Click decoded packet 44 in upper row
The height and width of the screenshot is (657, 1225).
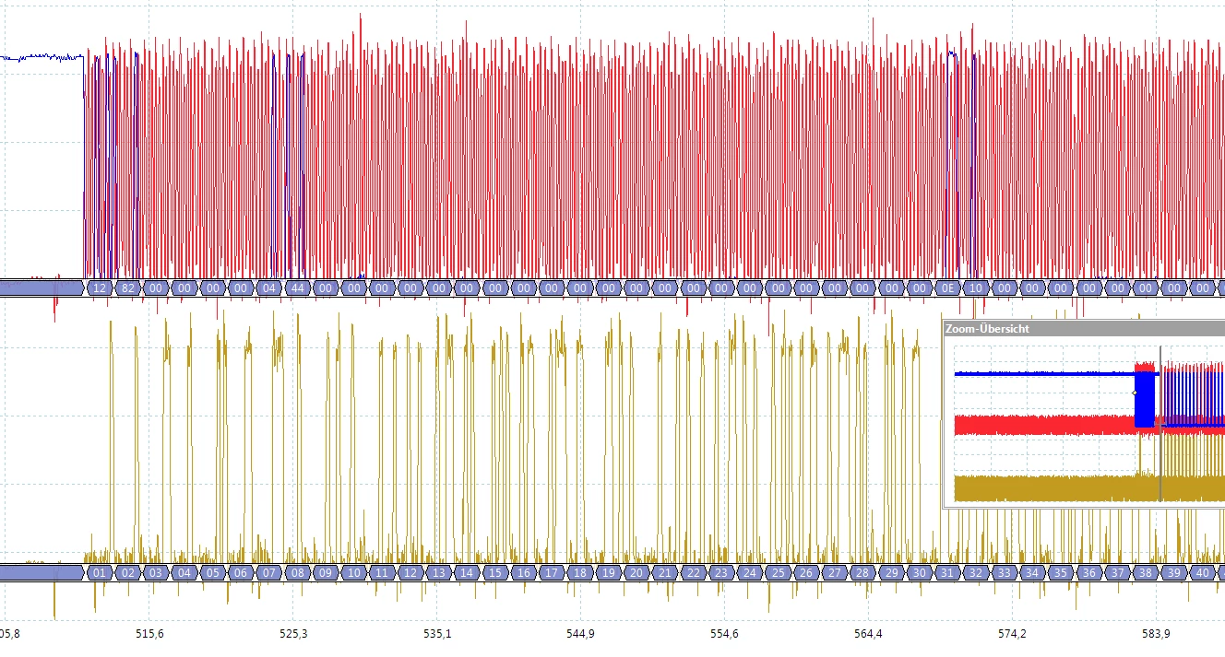[297, 288]
